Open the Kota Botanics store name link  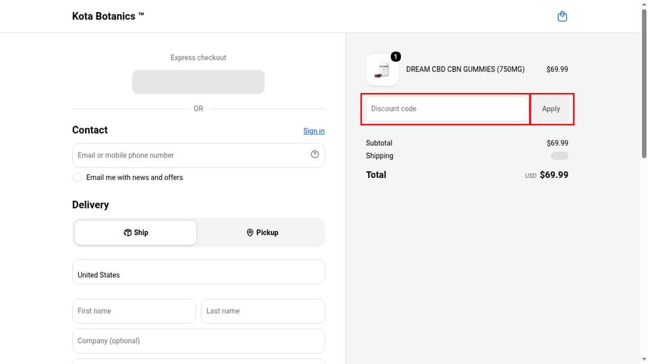point(108,16)
